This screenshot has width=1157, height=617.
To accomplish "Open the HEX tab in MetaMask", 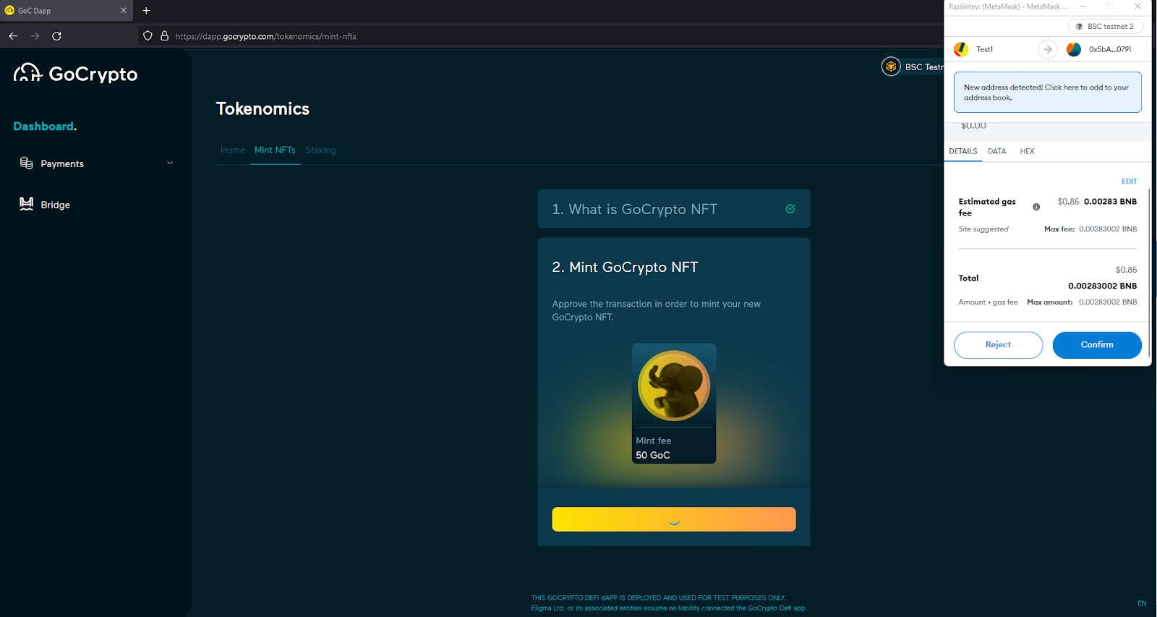I will click(x=1027, y=151).
